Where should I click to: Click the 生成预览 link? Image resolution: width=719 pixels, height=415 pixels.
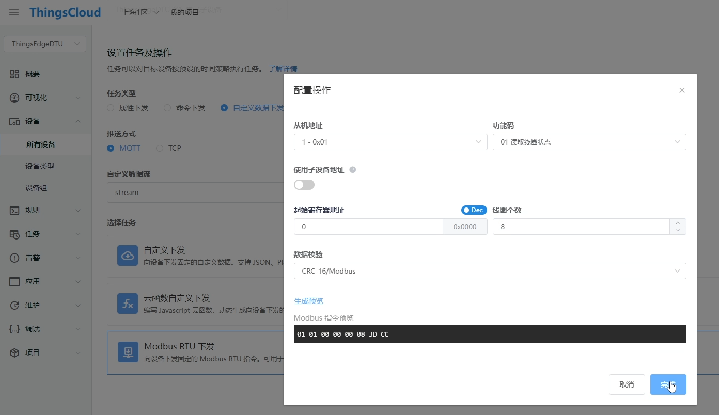coord(308,301)
